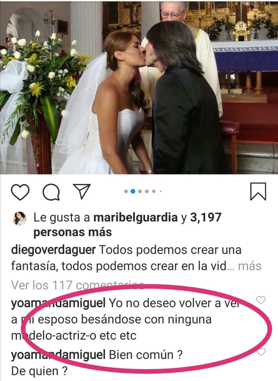Screen dimensions: 278x381
Task: Save post with the bookmark icon
Action: point(258,192)
